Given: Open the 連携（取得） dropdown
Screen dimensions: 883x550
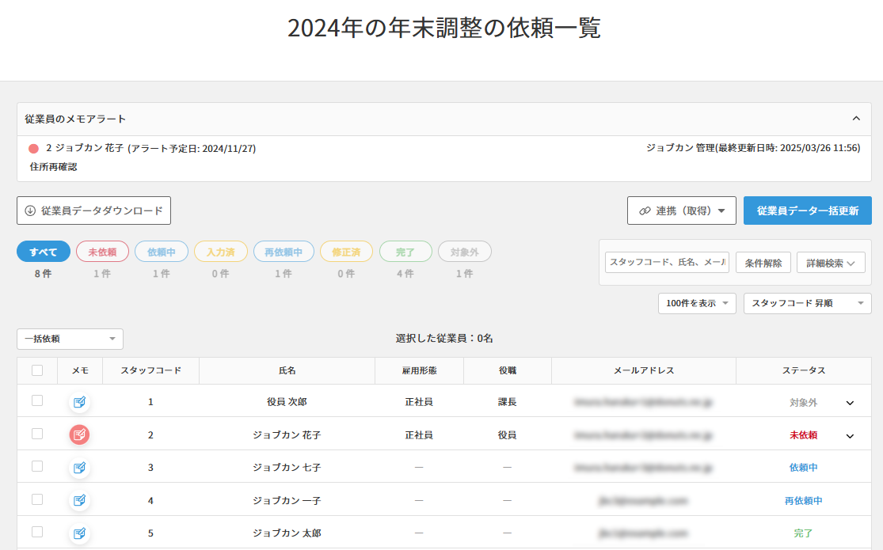Looking at the screenshot, I should 681,211.
